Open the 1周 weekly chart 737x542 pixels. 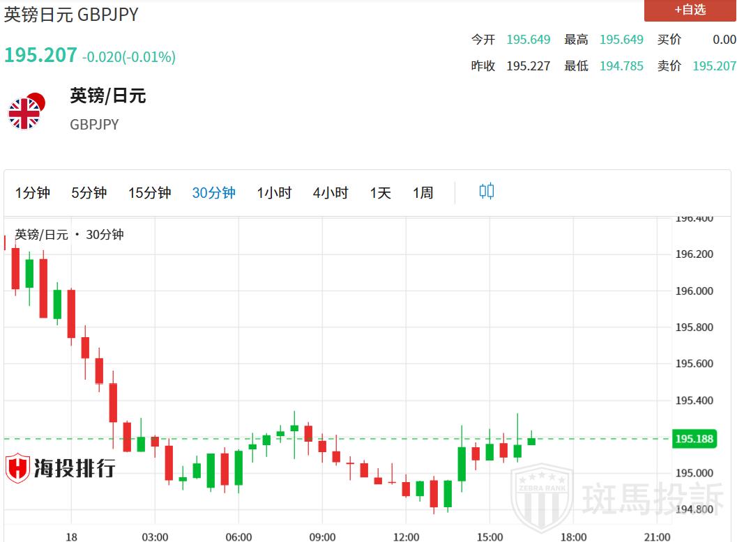click(423, 193)
